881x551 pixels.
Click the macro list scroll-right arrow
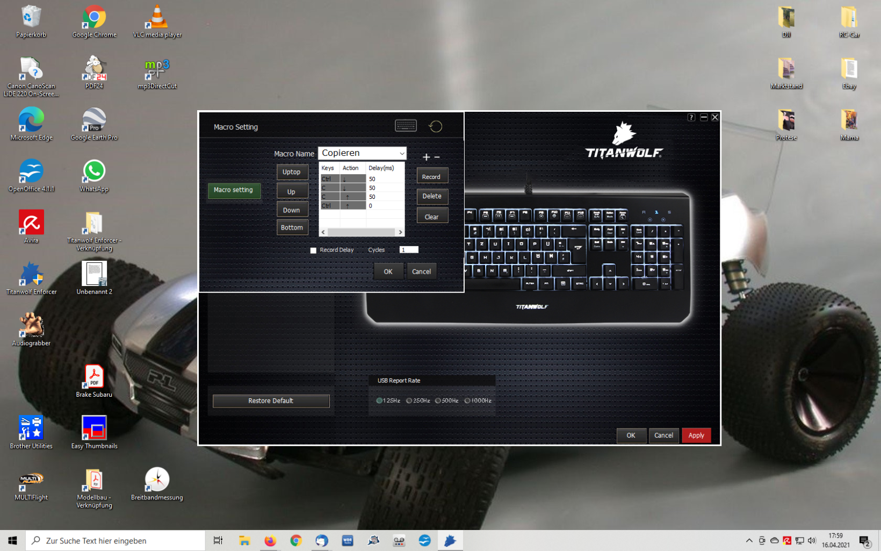coord(400,232)
